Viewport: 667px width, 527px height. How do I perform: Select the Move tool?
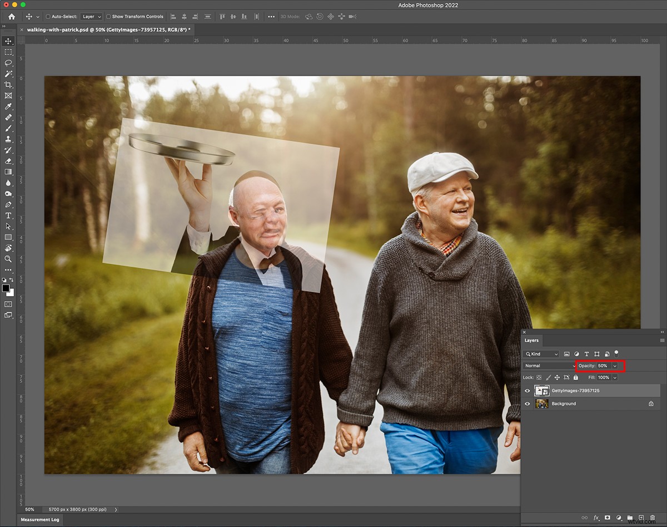tap(8, 41)
